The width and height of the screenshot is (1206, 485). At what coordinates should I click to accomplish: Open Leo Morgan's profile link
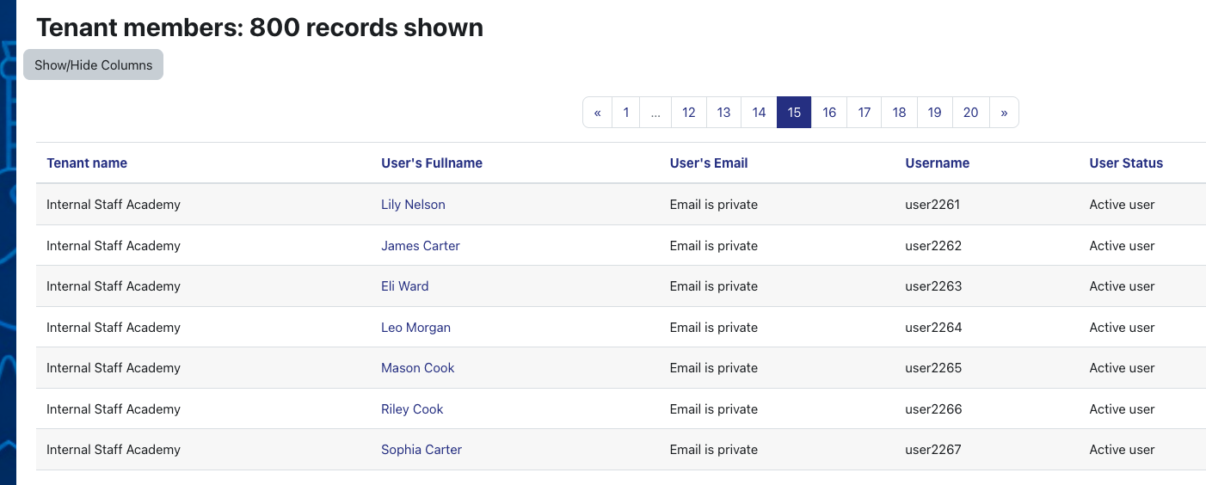tap(416, 328)
